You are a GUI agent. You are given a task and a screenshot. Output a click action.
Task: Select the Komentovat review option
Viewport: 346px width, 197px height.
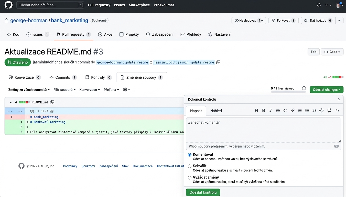(190, 155)
